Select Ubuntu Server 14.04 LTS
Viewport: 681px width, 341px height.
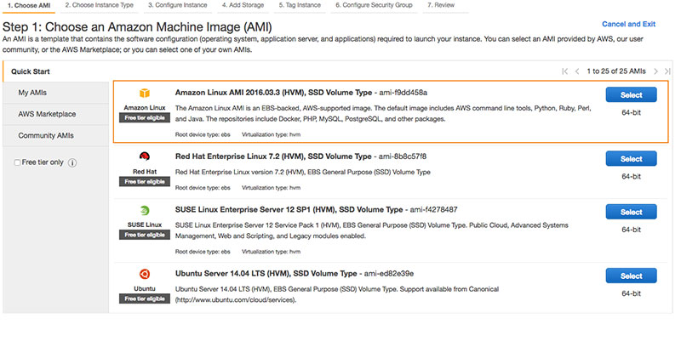click(x=631, y=276)
